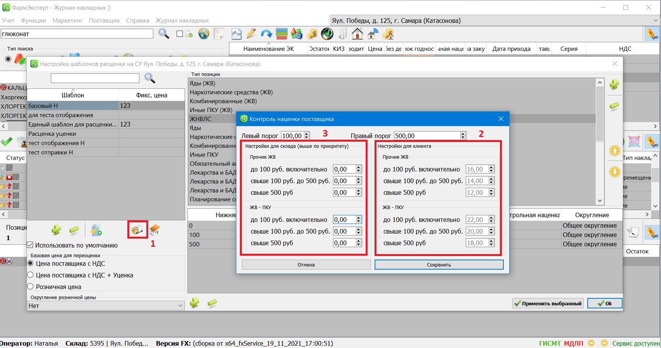Open the 'Маркетинг' menu

(68, 21)
